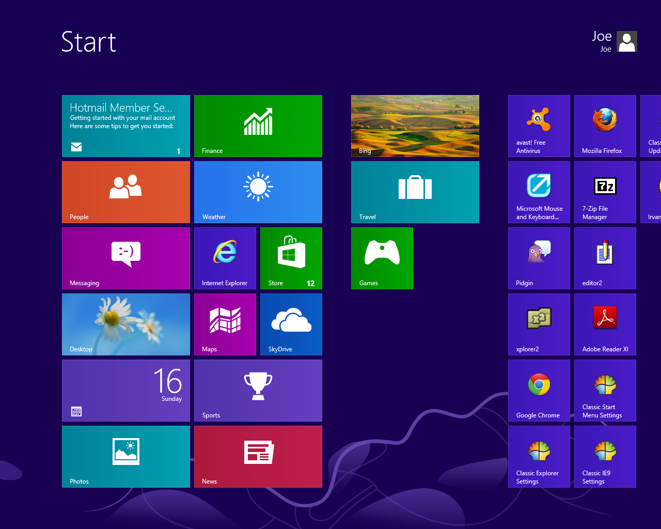The image size is (661, 529).
Task: Open 7-Zip File Manager
Action: [605, 192]
